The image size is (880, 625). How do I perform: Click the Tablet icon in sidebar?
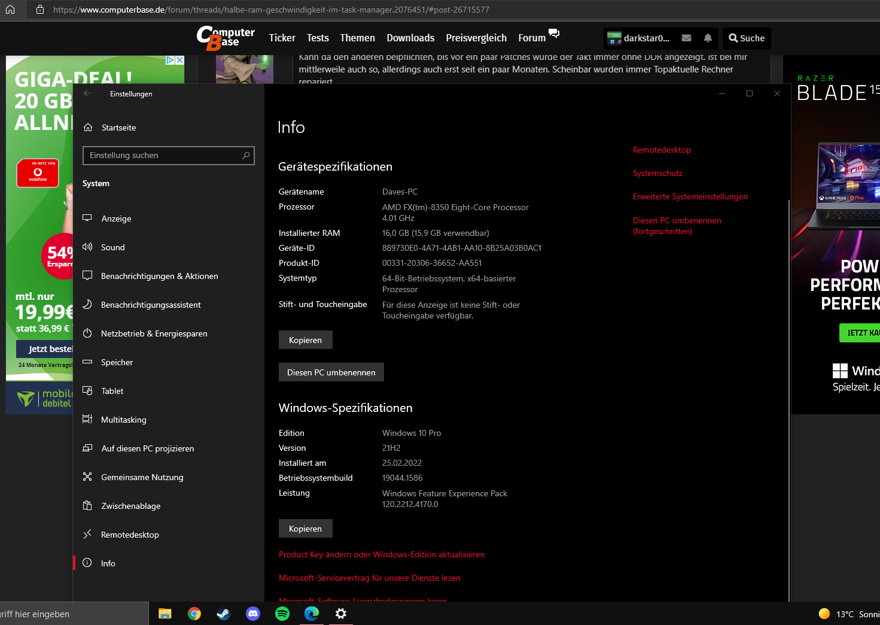87,390
